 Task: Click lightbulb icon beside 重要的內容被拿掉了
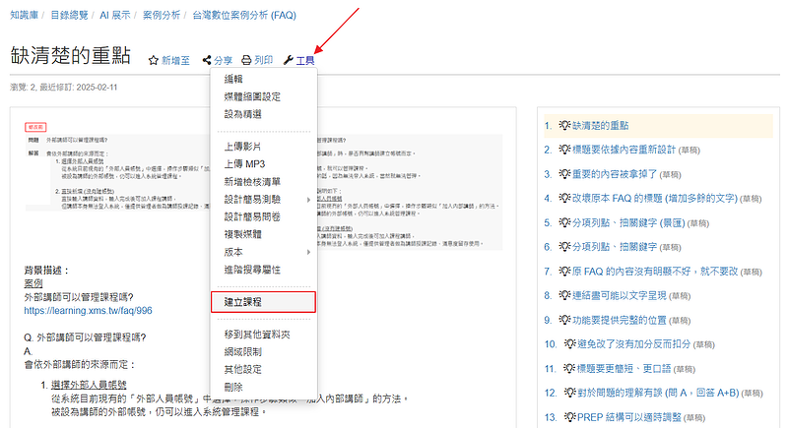point(565,174)
